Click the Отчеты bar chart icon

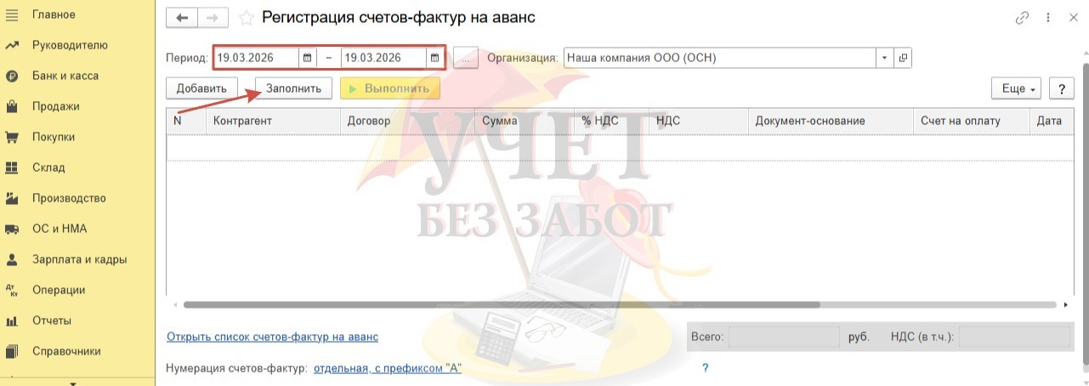(12, 321)
